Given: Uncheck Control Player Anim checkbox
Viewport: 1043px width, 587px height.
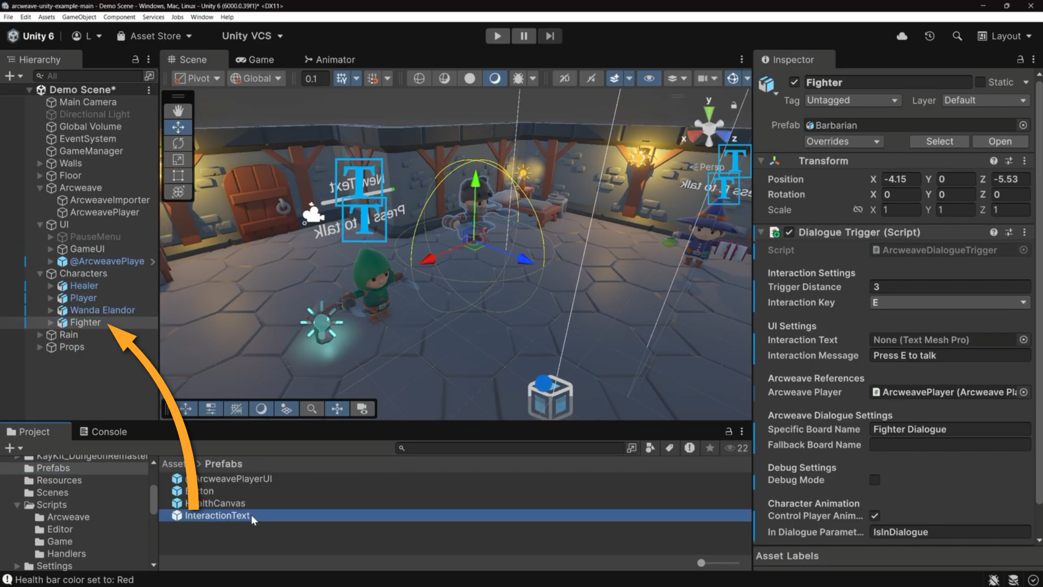Looking at the screenshot, I should (875, 516).
